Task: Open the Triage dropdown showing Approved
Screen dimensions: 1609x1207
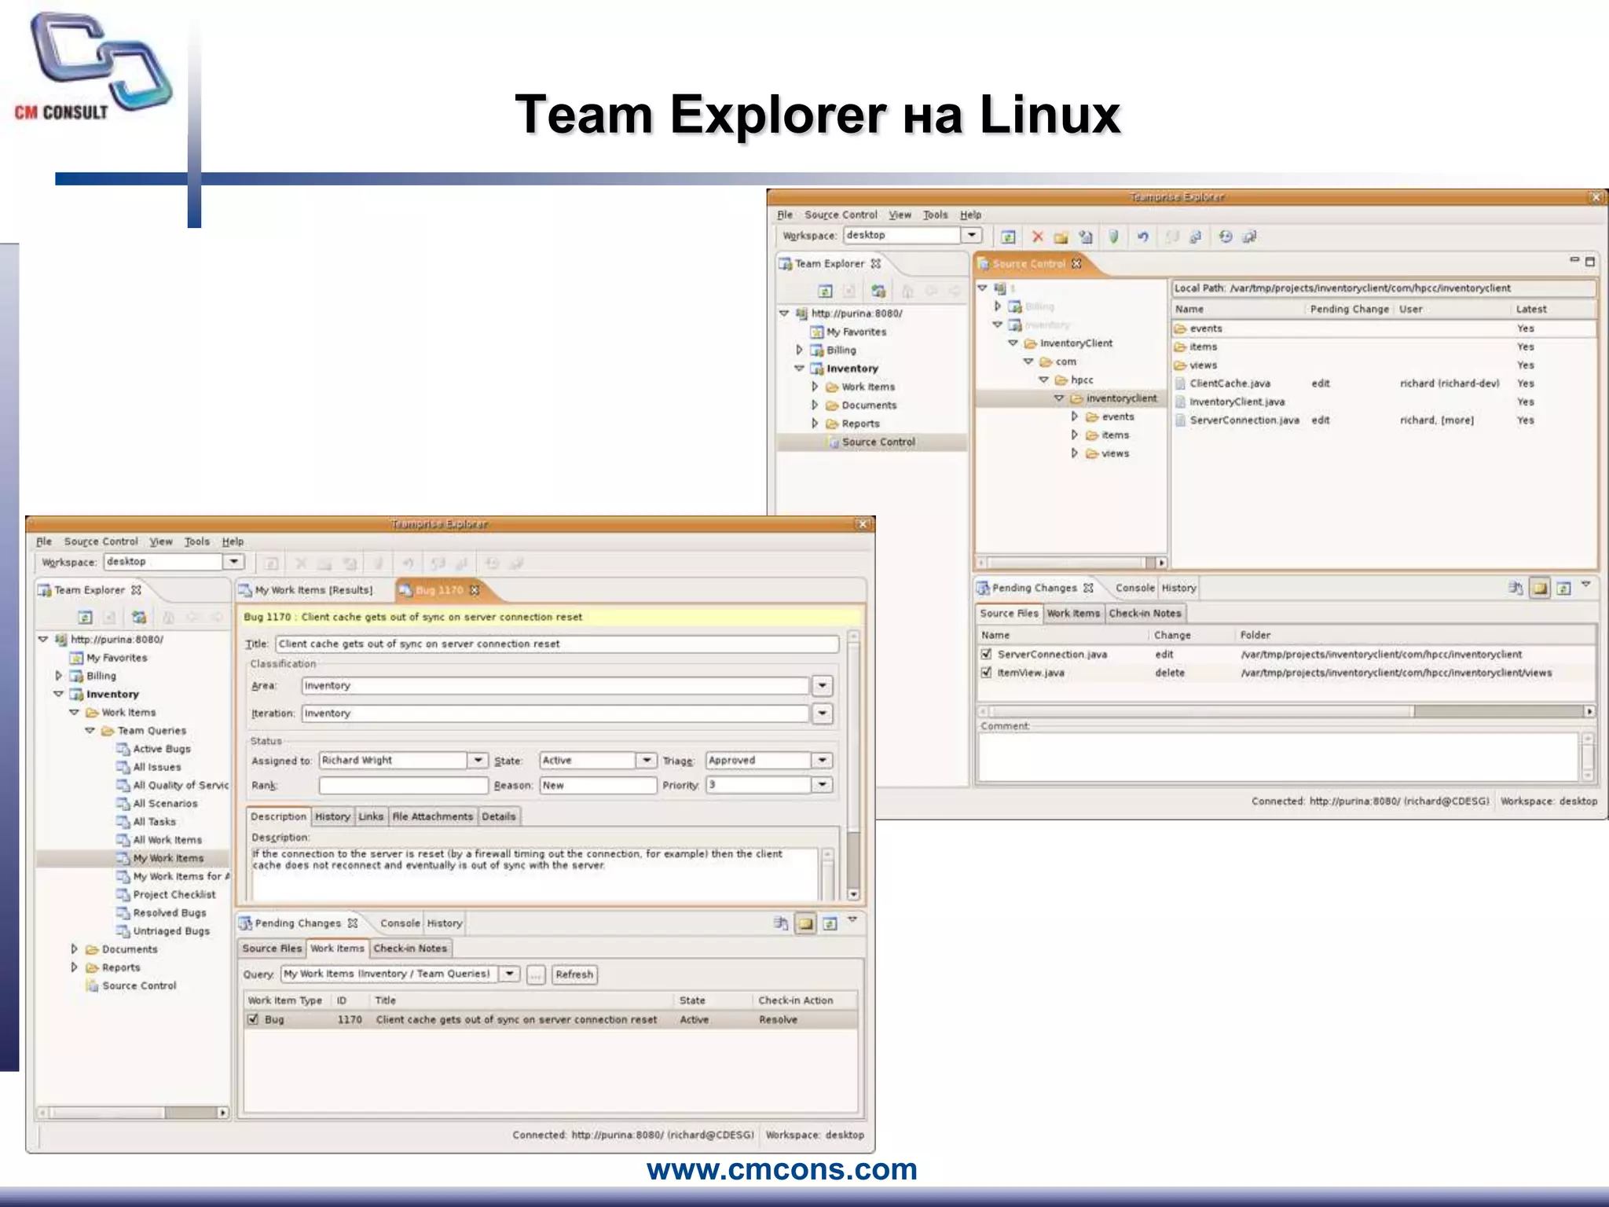Action: 822,760
